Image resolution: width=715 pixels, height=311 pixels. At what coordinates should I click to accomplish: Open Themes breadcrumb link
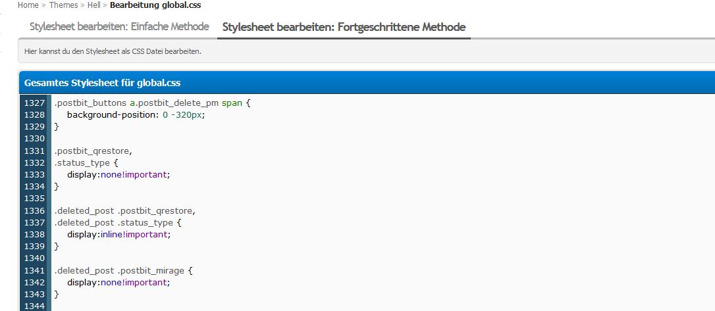63,5
